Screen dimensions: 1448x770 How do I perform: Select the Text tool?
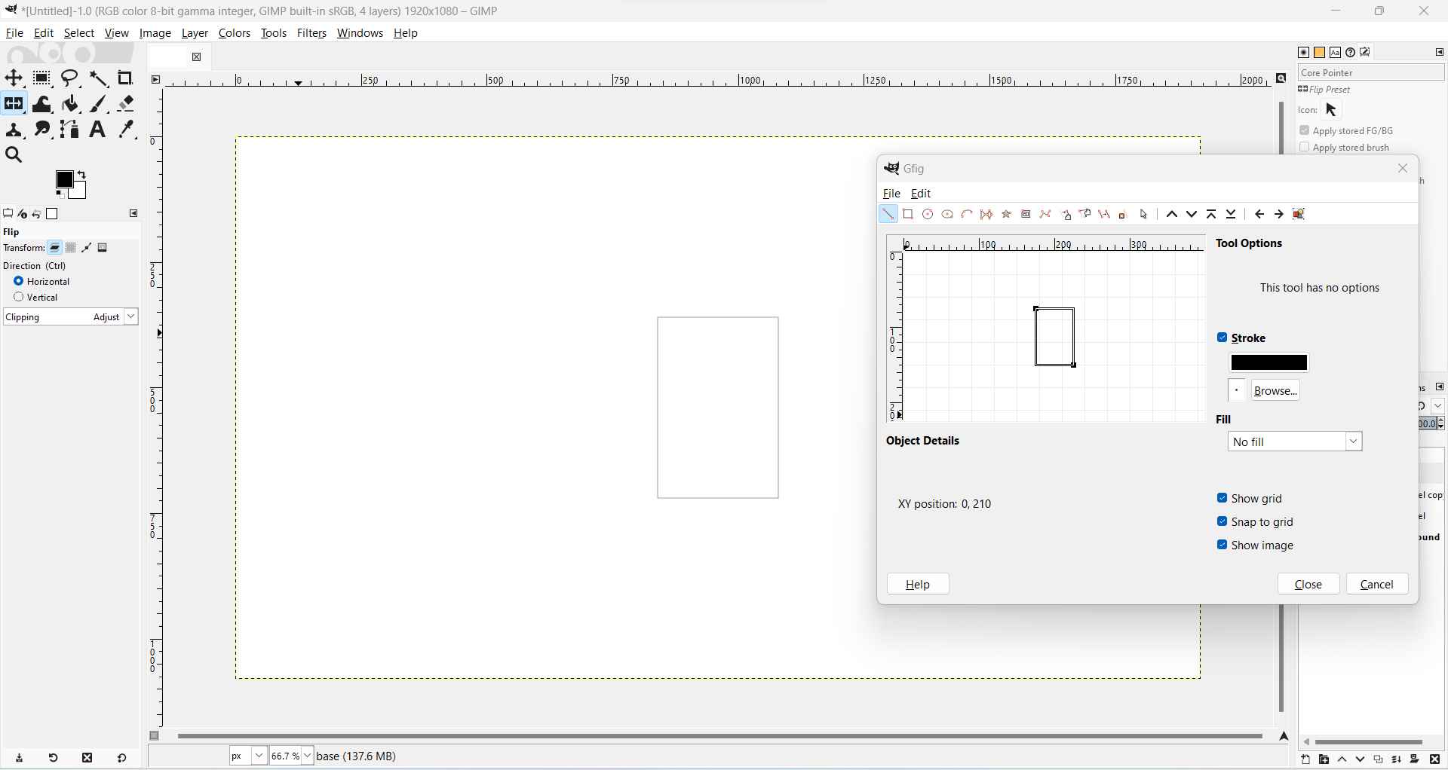coord(98,130)
